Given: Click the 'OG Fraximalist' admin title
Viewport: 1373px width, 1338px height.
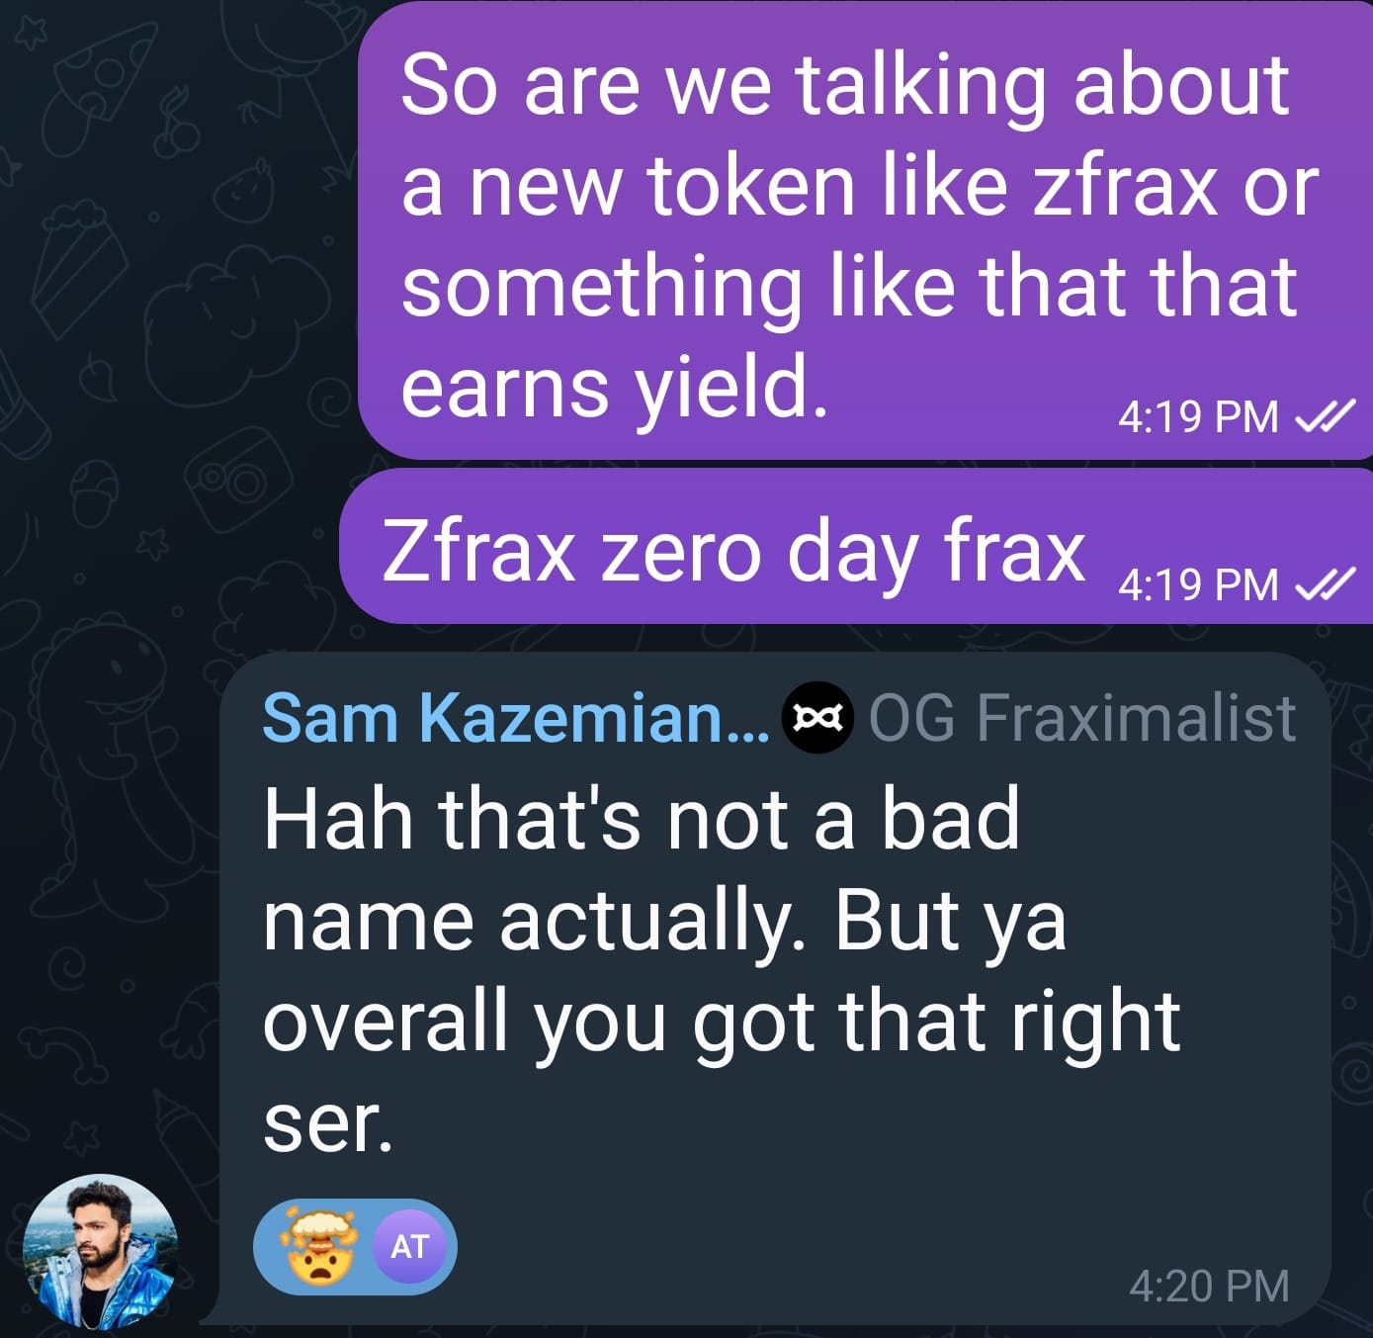Looking at the screenshot, I should tap(1082, 718).
